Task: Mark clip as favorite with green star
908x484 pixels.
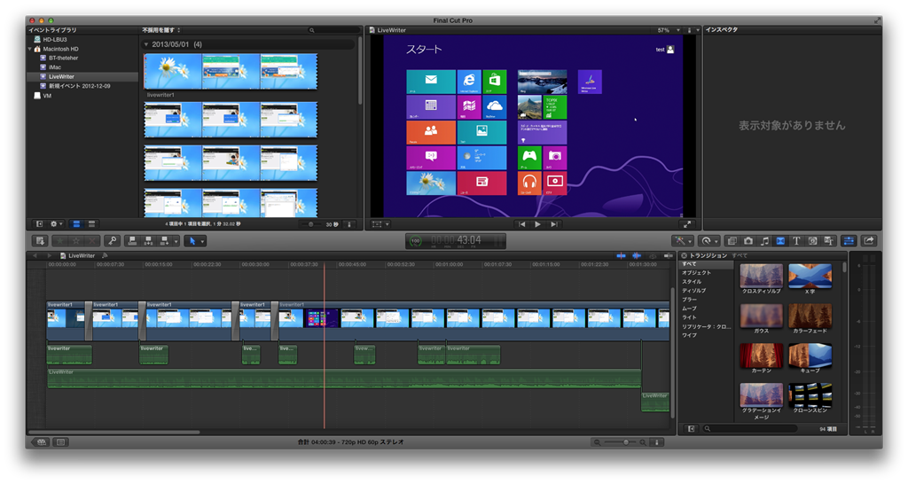Action: (60, 241)
